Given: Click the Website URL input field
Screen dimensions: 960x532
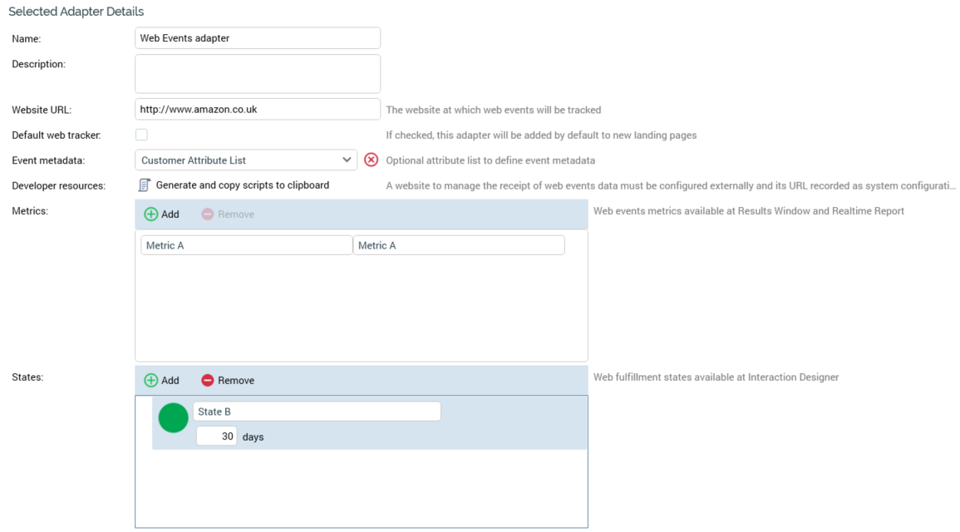Looking at the screenshot, I should pos(258,110).
